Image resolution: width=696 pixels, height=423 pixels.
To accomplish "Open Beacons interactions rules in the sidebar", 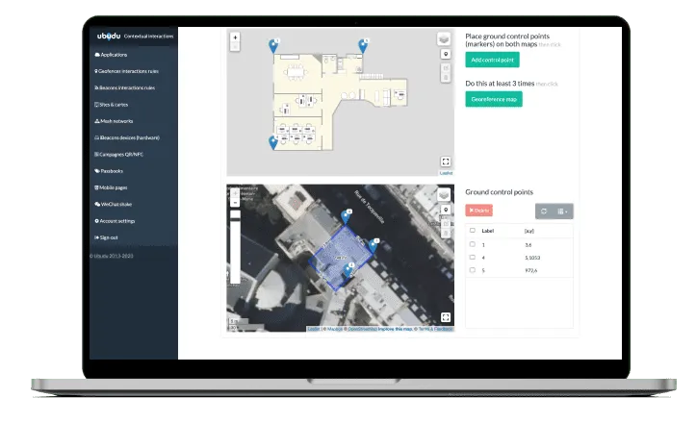I will [125, 87].
